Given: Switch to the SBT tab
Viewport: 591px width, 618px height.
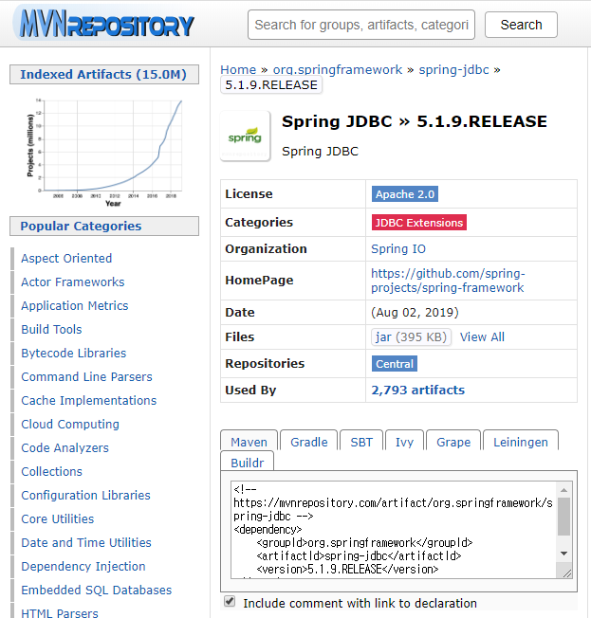Looking at the screenshot, I should click(361, 442).
